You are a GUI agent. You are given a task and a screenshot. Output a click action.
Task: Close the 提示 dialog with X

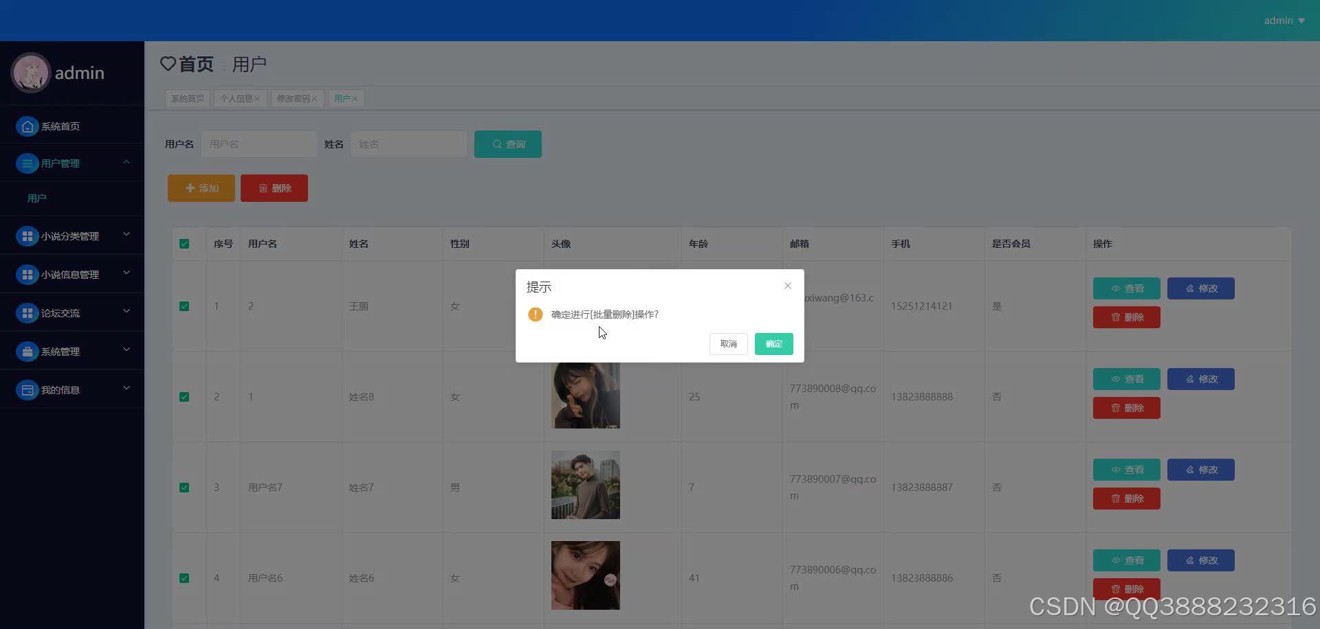(788, 286)
